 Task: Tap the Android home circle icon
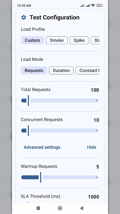click(x=60, y=208)
